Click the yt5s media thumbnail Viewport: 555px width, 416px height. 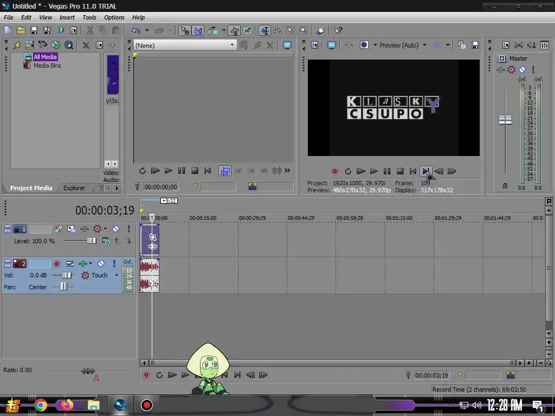point(113,74)
